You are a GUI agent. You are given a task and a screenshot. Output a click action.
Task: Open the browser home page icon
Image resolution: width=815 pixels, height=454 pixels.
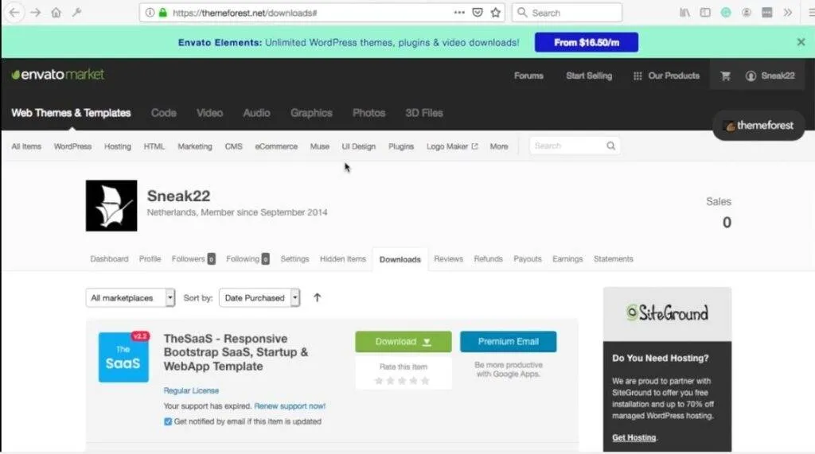(x=57, y=13)
